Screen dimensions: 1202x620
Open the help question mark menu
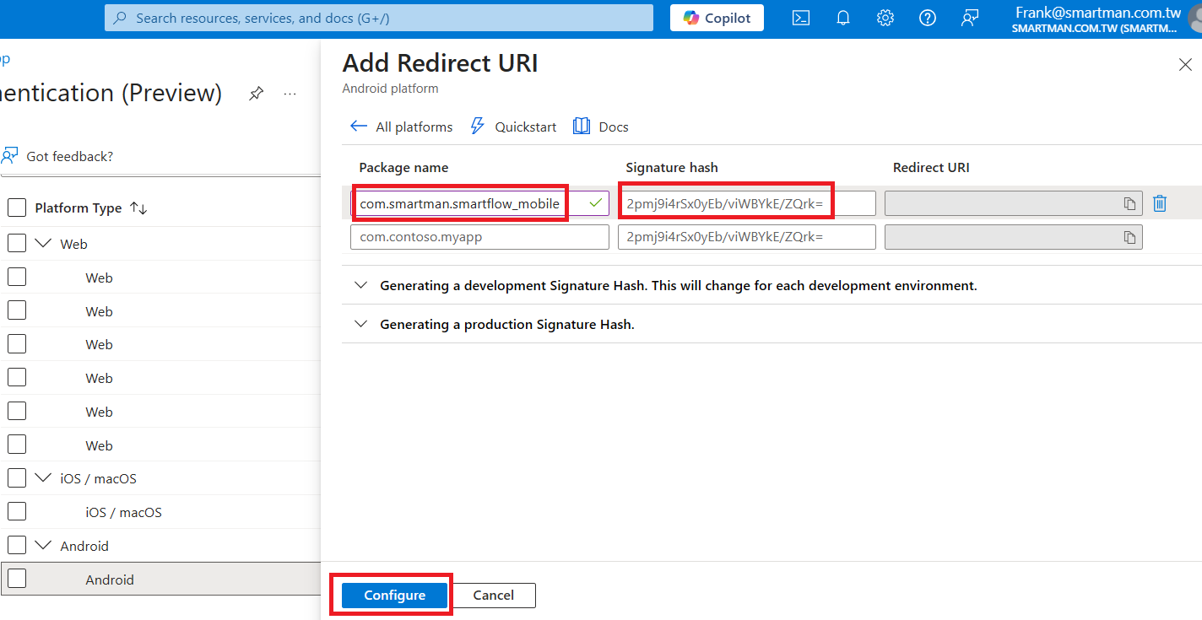pos(927,18)
